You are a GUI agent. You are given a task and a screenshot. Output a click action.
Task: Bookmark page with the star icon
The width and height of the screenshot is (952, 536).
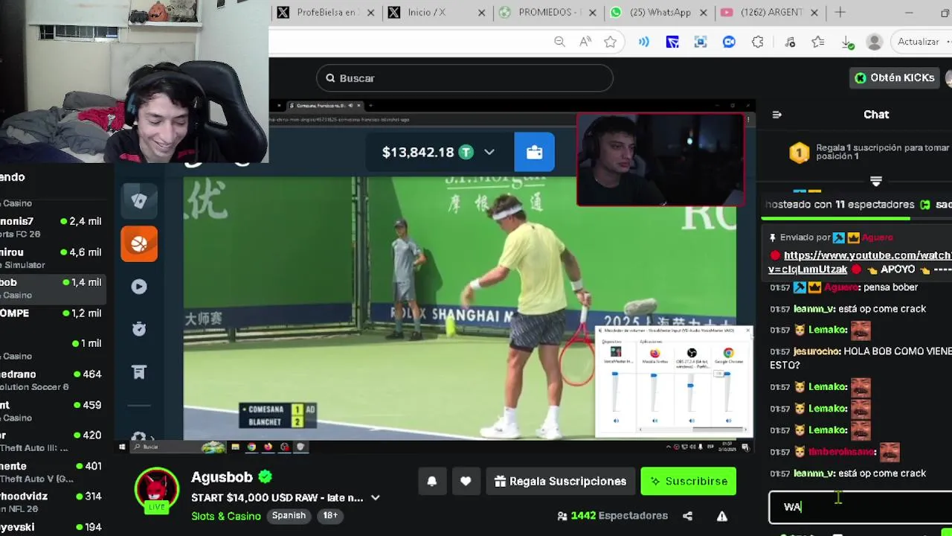point(611,42)
